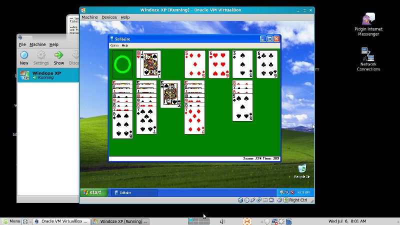
Task: Open the Help menu in Solitaire
Action: point(124,45)
